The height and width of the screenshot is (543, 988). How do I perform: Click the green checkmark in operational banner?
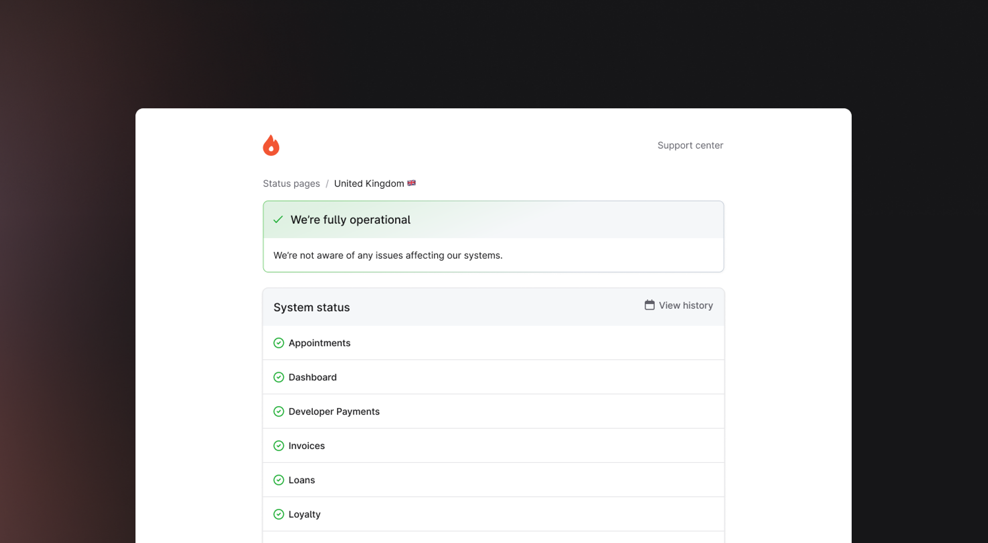coord(278,219)
